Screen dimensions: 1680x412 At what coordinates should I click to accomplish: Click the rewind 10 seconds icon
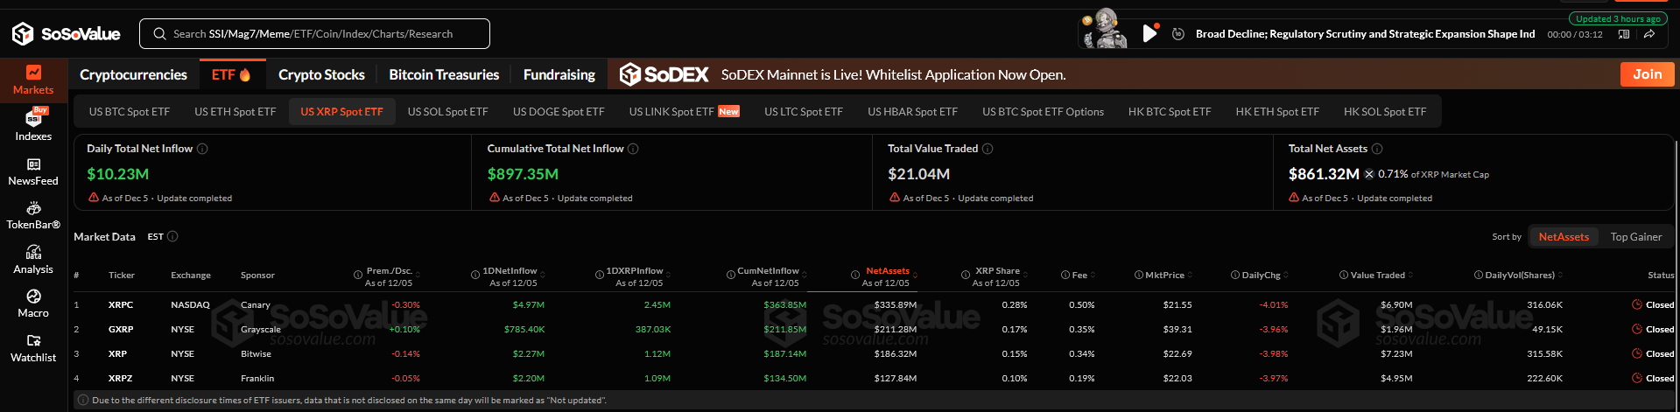(x=1178, y=34)
